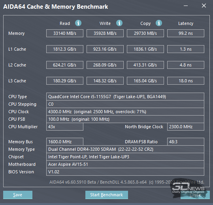
Task: Select L3 Cache read 180.29 GB/s
Action: [65, 81]
